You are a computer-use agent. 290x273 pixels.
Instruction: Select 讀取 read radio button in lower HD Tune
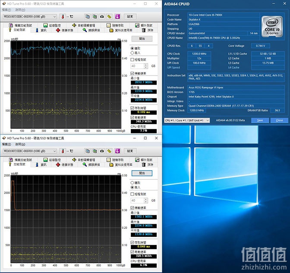click(132, 183)
